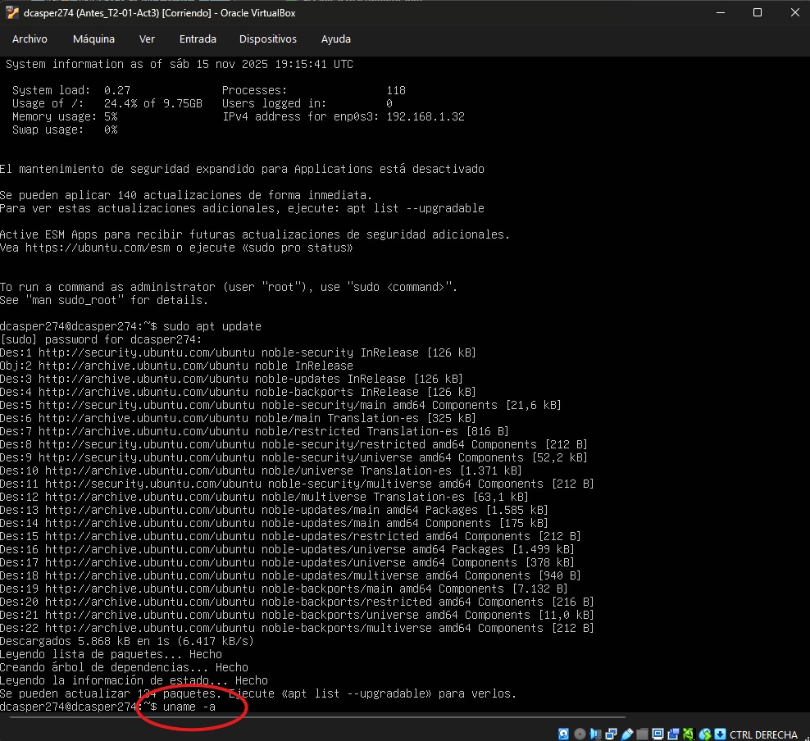This screenshot has width=810, height=741.
Task: Click the shared folders status icon
Action: tap(643, 734)
